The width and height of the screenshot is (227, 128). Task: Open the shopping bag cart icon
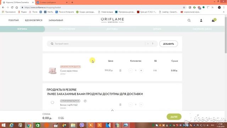214,20
